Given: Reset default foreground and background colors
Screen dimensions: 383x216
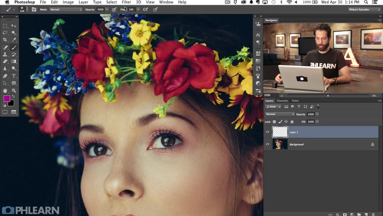Looking at the screenshot, I should (4, 105).
